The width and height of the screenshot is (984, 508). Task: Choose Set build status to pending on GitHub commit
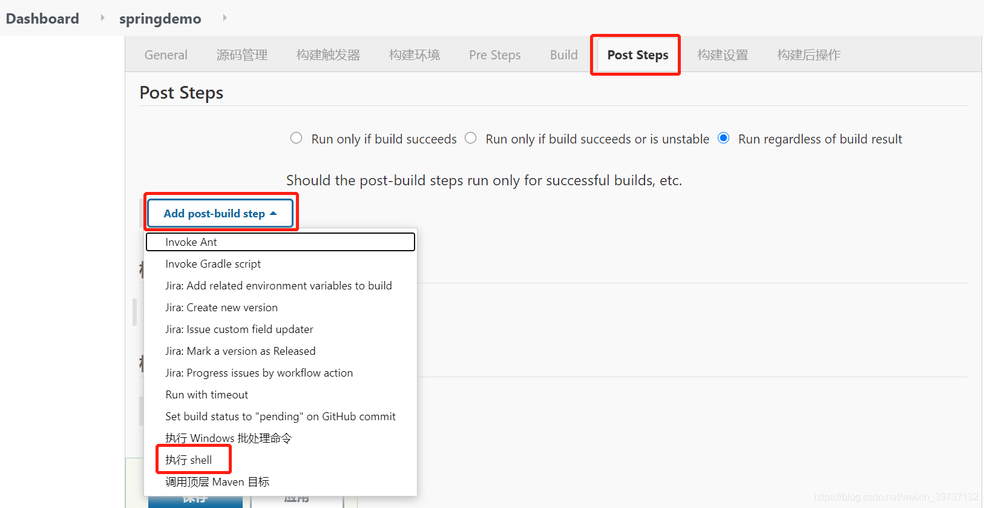280,417
